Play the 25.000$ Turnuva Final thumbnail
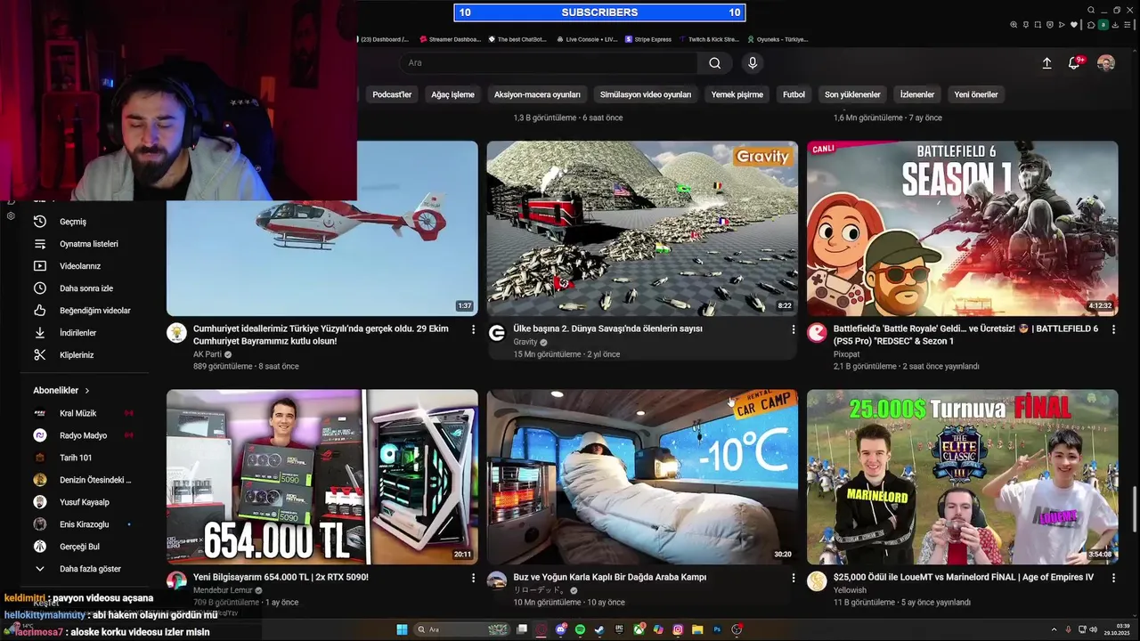 point(963,476)
